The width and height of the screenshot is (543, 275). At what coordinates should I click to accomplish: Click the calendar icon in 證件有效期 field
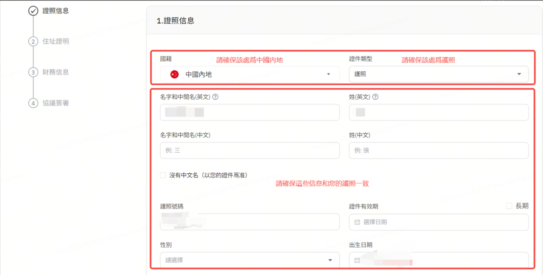pyautogui.click(x=357, y=222)
